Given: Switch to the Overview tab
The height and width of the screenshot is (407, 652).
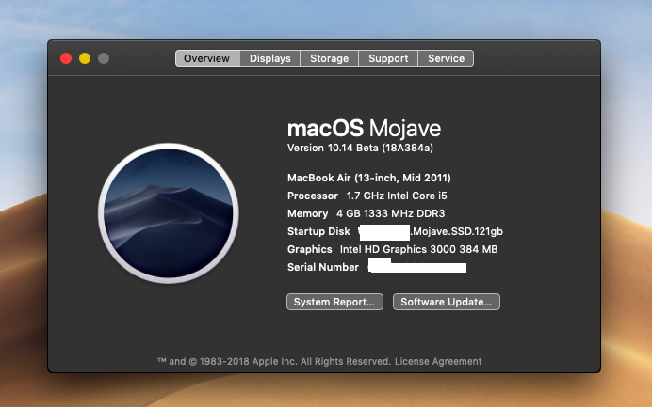Looking at the screenshot, I should coord(207,58).
